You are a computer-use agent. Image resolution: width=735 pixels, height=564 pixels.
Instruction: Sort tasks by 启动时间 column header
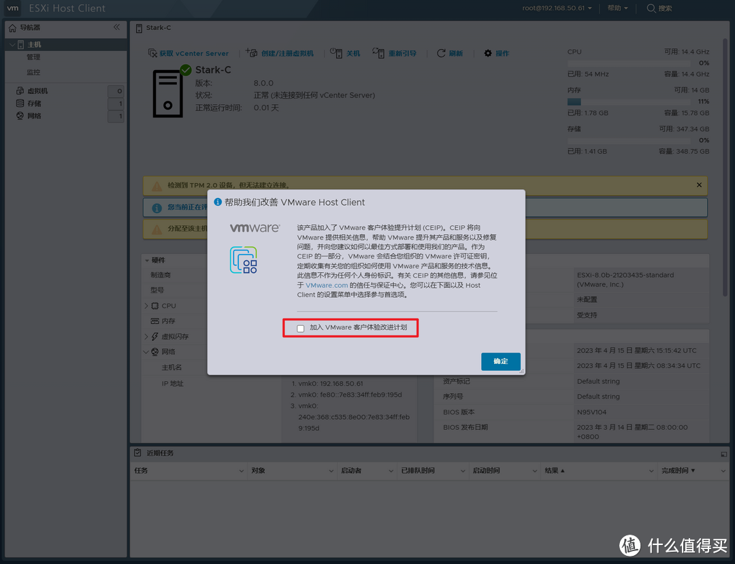[x=486, y=470]
